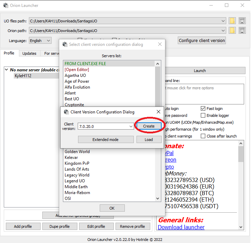
Task: Switch to the Updates tab
Action: coord(29,53)
